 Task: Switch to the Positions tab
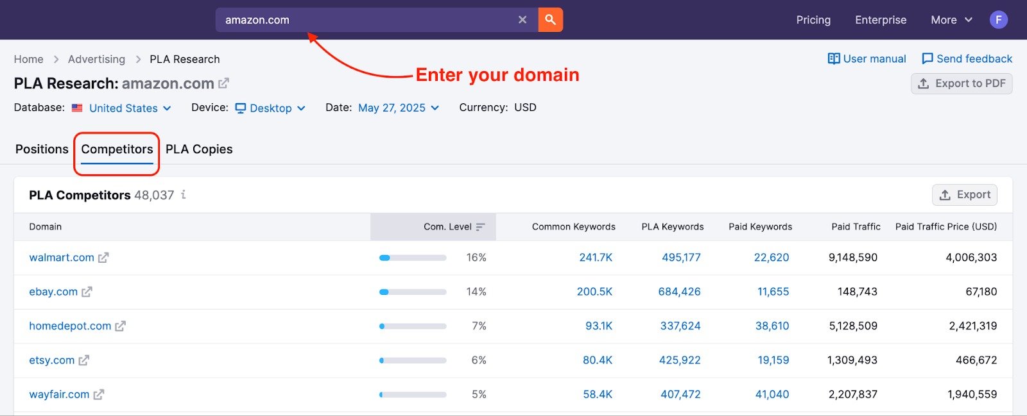42,149
